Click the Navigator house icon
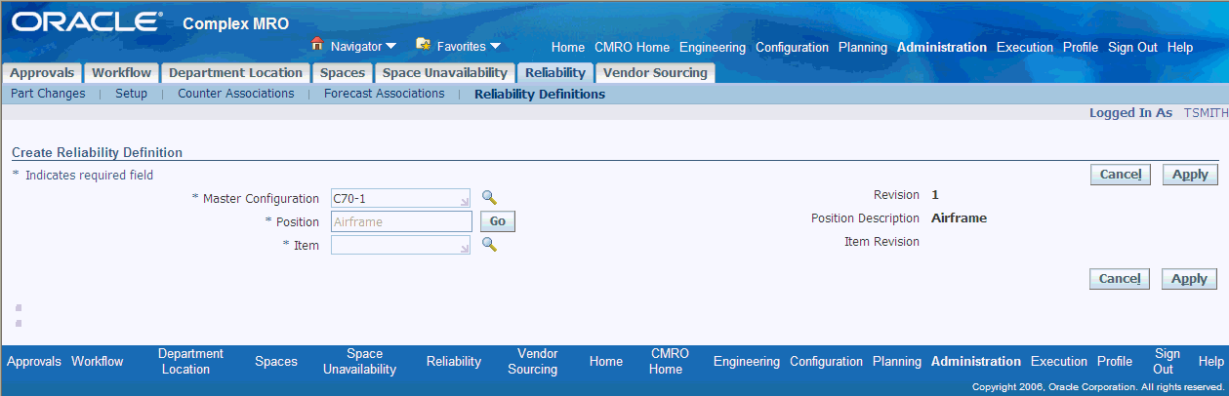Viewport: 1229px width, 396px height. pos(316,44)
